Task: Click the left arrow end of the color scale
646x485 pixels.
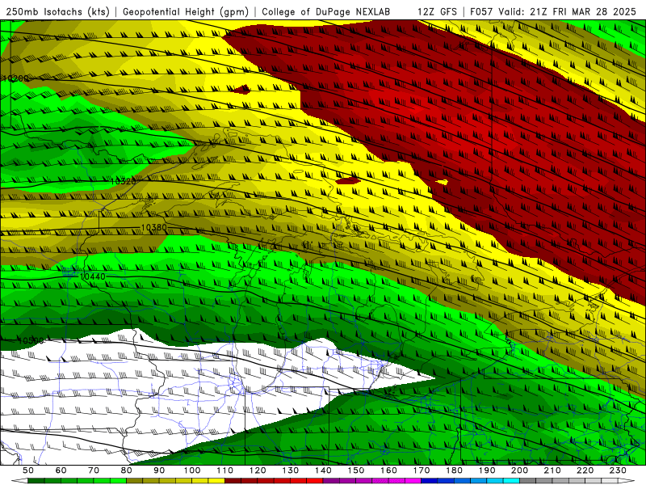Action: [19, 481]
